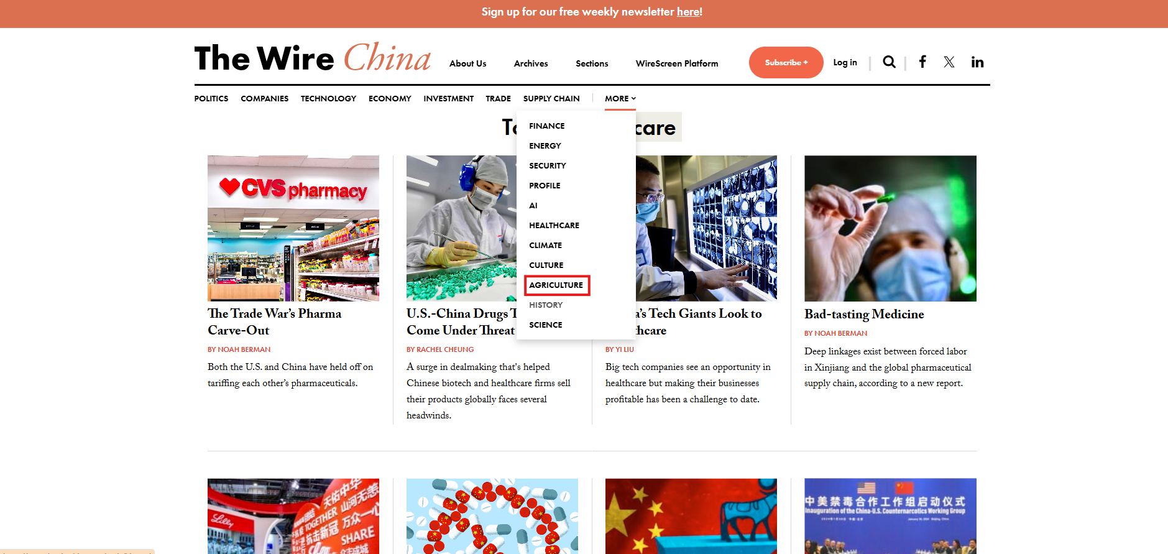
Task: Open the Sections header menu
Action: coord(592,63)
